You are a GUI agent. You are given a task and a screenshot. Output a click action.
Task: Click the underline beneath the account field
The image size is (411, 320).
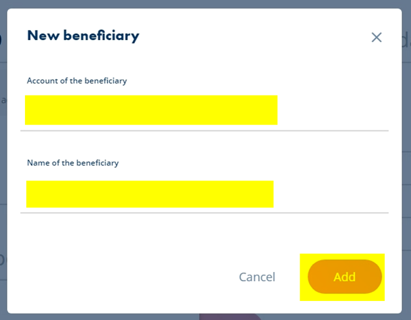(204, 130)
